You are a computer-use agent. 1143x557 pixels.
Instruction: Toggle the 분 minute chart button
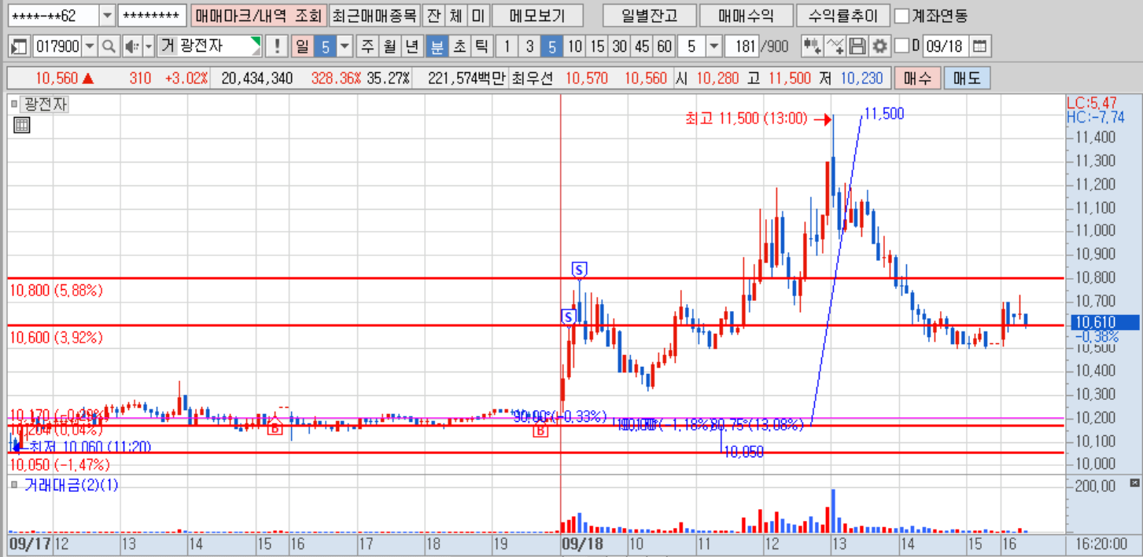[436, 46]
